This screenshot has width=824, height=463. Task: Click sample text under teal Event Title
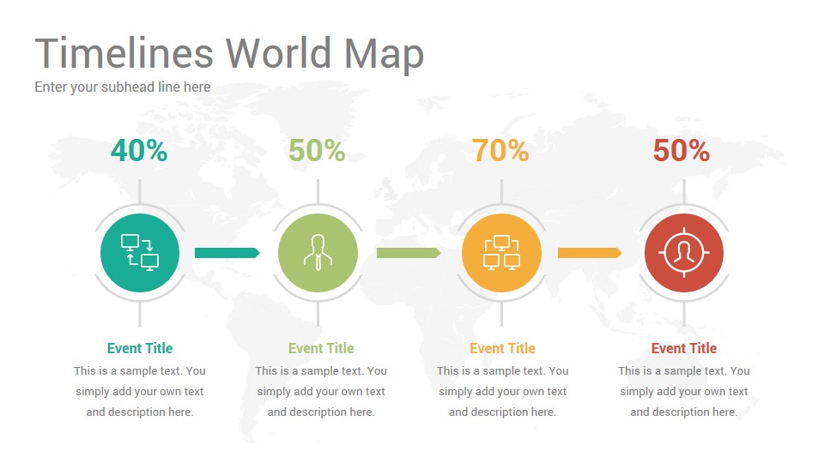click(140, 392)
